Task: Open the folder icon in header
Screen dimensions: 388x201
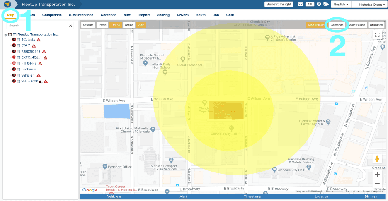Action: (x=326, y=4)
